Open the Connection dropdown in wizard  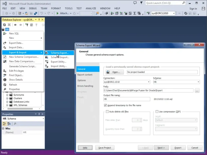(x=149, y=82)
